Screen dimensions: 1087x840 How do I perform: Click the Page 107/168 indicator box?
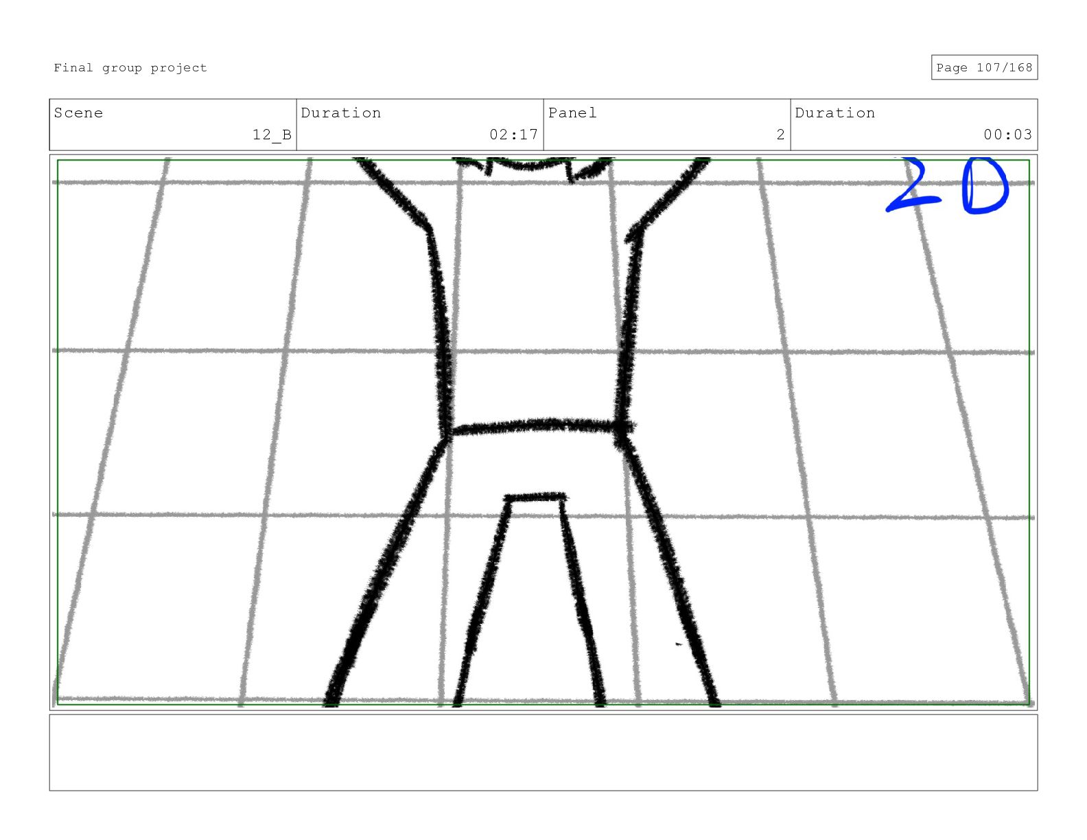click(984, 67)
